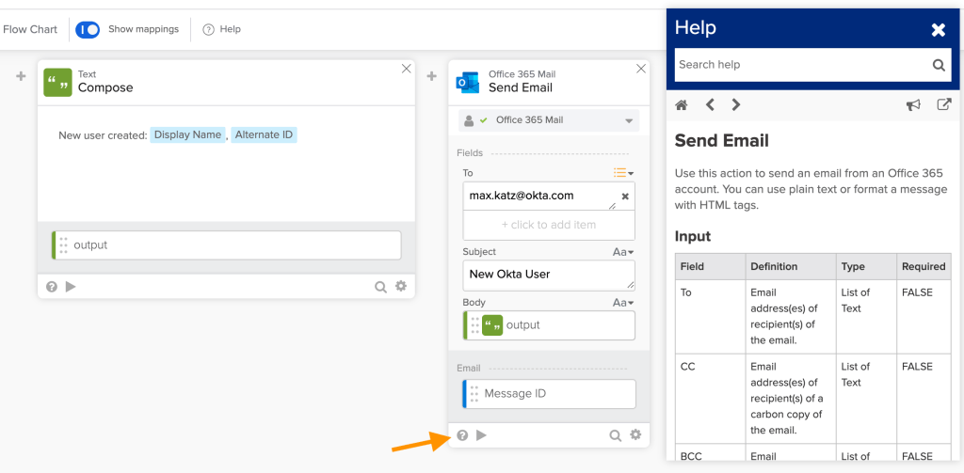Click the megaphone feedback icon in Help
Screen dimensions: 964x473
[913, 105]
